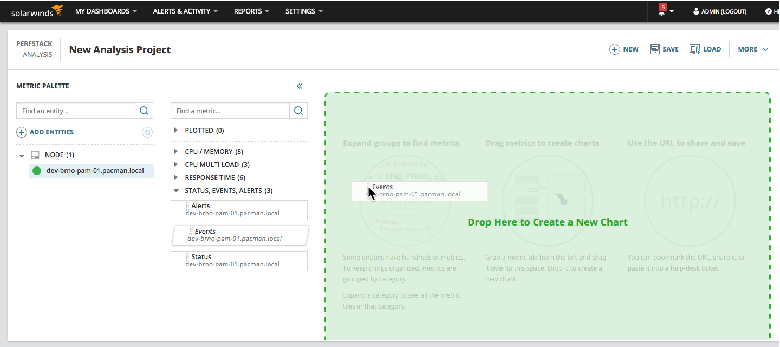Open REPORTS menu
This screenshot has height=347, width=780.
251,11
